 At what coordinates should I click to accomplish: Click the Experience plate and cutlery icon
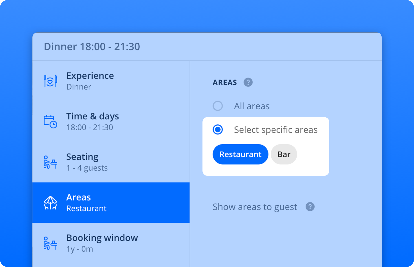coord(50,81)
